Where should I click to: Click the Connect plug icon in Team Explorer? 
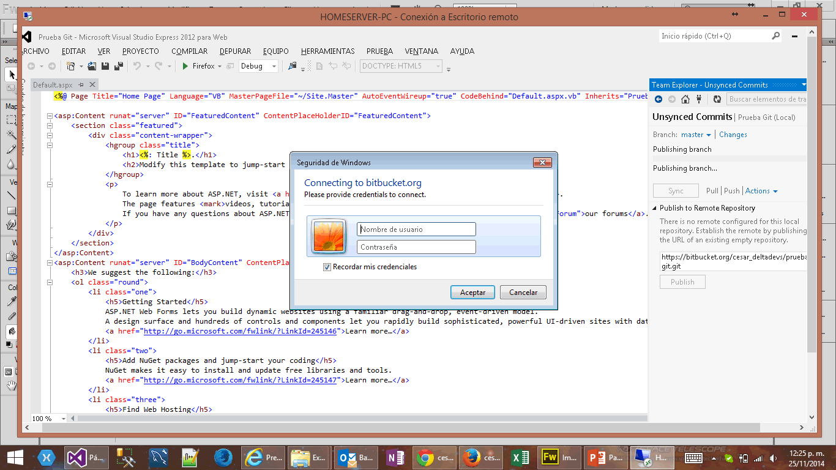pos(698,99)
